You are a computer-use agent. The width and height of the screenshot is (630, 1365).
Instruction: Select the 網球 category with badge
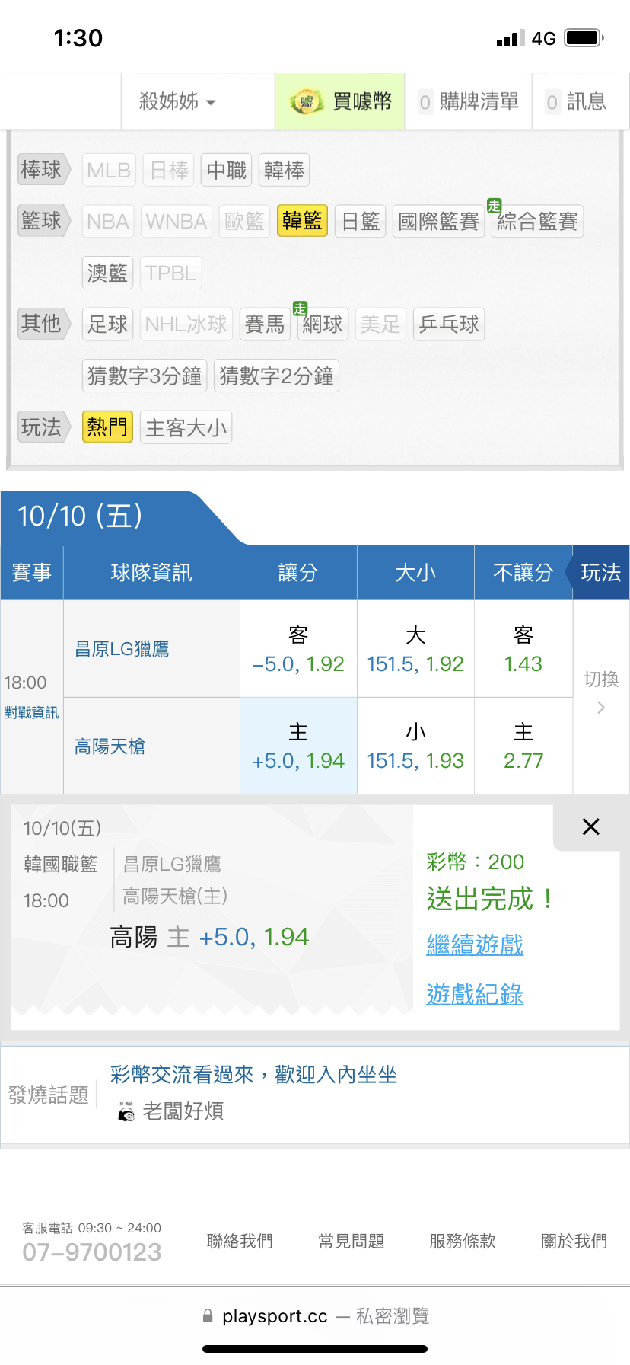(x=323, y=324)
